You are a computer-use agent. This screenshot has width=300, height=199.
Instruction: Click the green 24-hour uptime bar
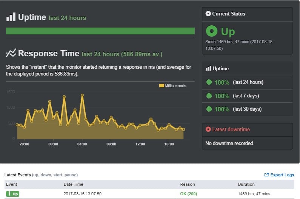pos(100,31)
